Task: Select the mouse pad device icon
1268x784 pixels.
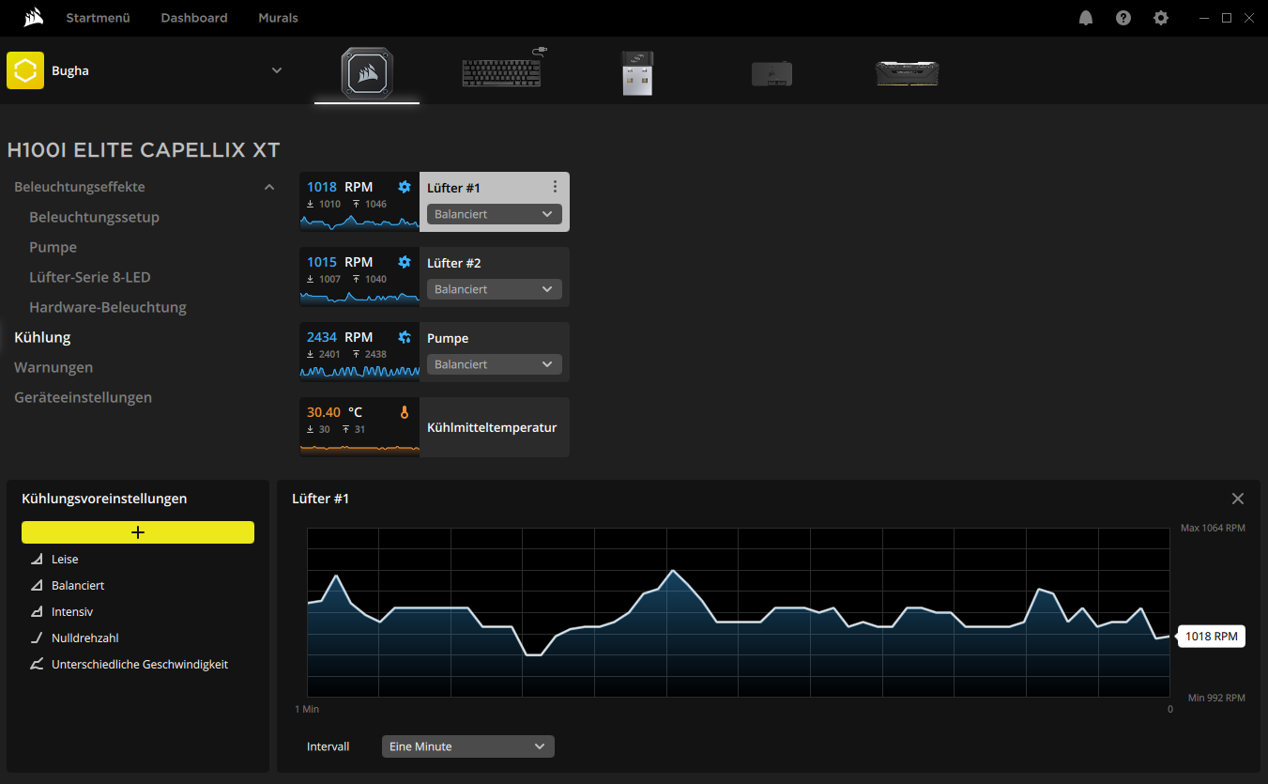Action: [771, 74]
